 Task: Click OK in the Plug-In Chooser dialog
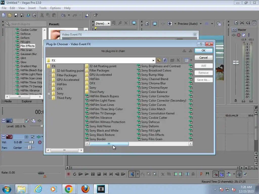point(204,51)
